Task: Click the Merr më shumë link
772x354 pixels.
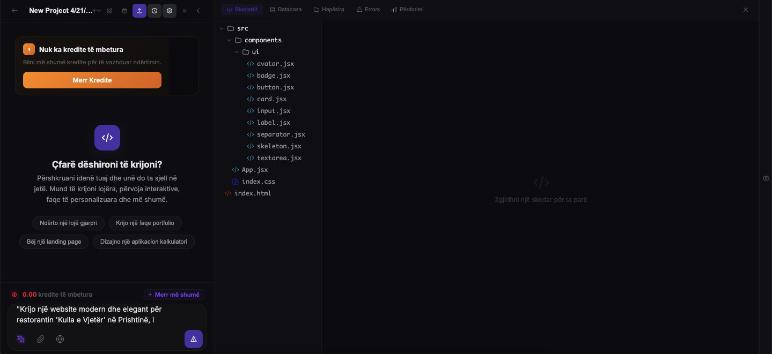Action: (x=173, y=295)
